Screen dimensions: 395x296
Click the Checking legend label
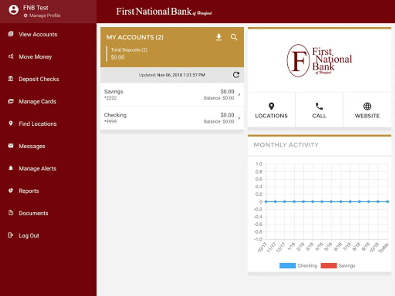click(x=307, y=266)
